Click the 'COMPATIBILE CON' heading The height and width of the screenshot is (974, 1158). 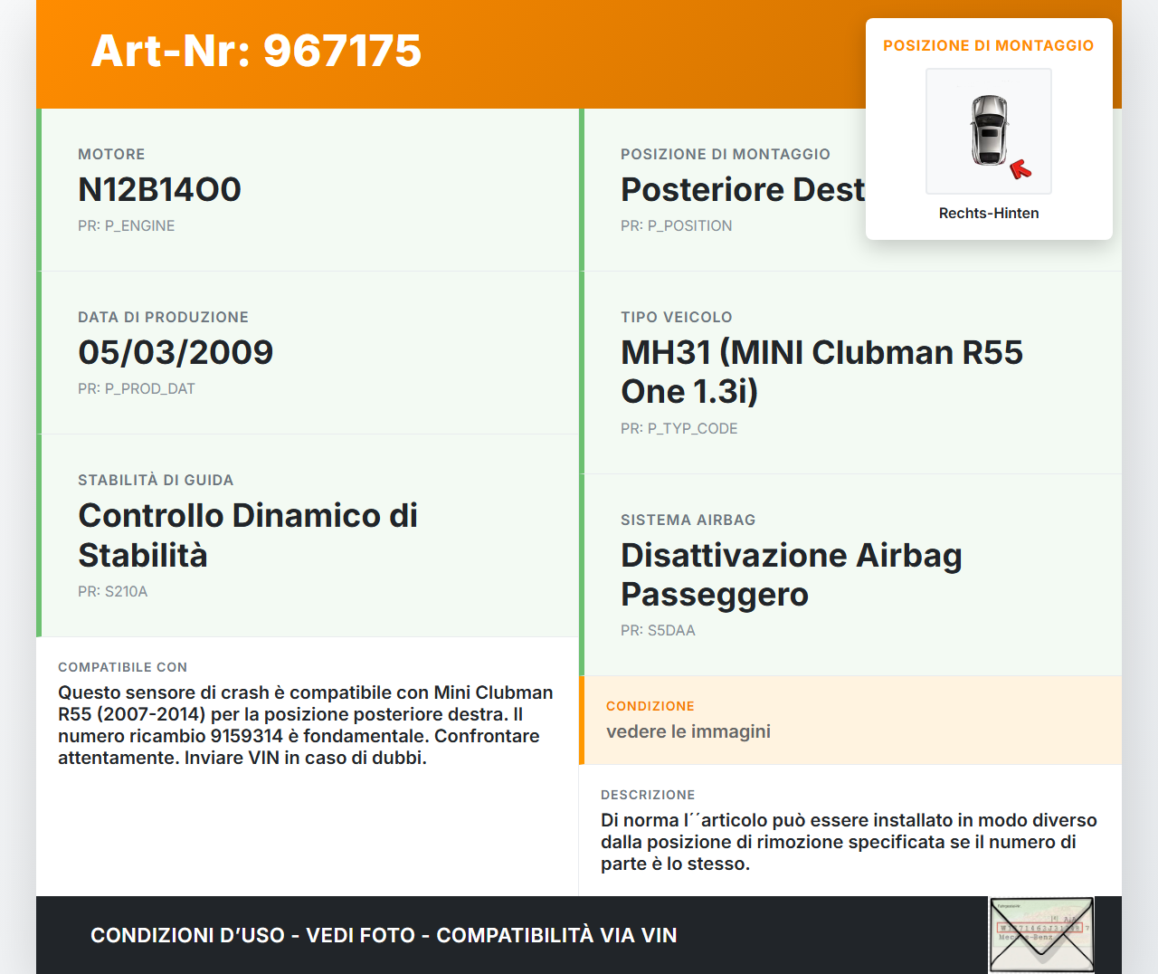click(123, 667)
